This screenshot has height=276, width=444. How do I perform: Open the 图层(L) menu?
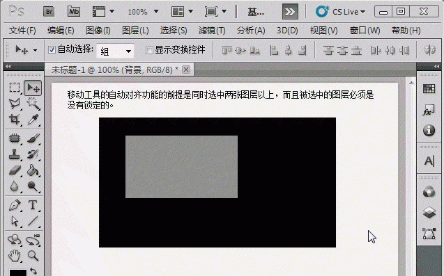point(135,30)
